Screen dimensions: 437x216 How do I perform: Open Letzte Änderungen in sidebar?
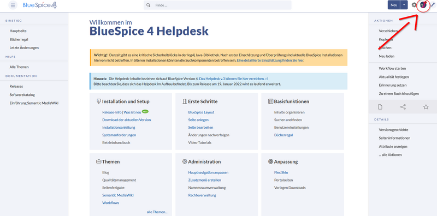[x=24, y=47]
